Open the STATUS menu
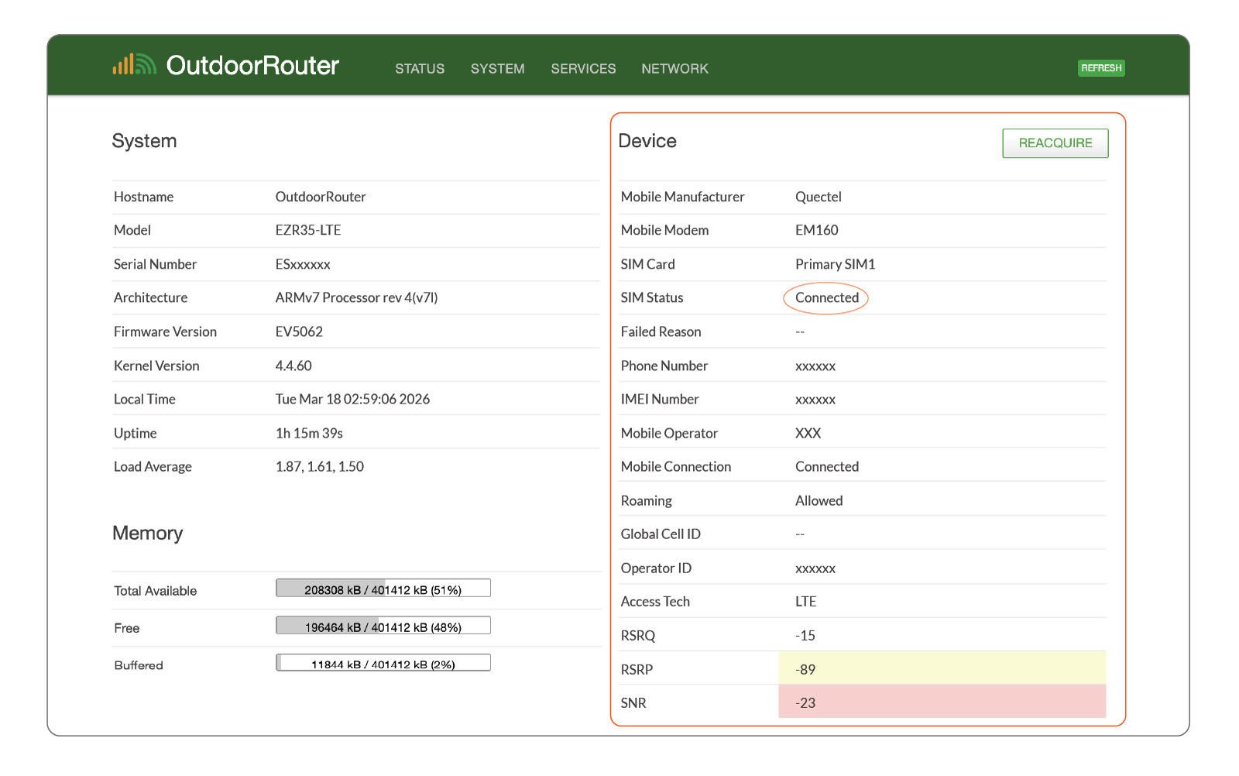 [420, 69]
